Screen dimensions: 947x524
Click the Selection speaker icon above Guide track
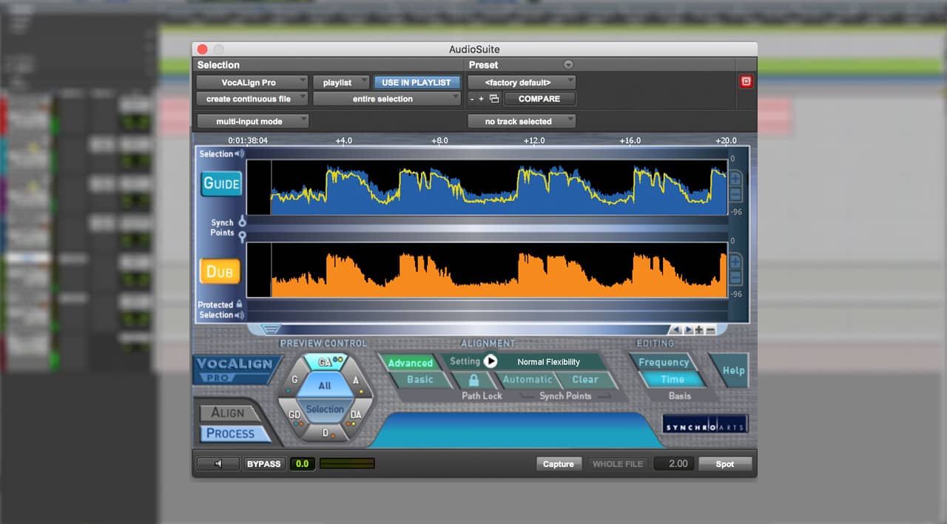click(x=239, y=154)
